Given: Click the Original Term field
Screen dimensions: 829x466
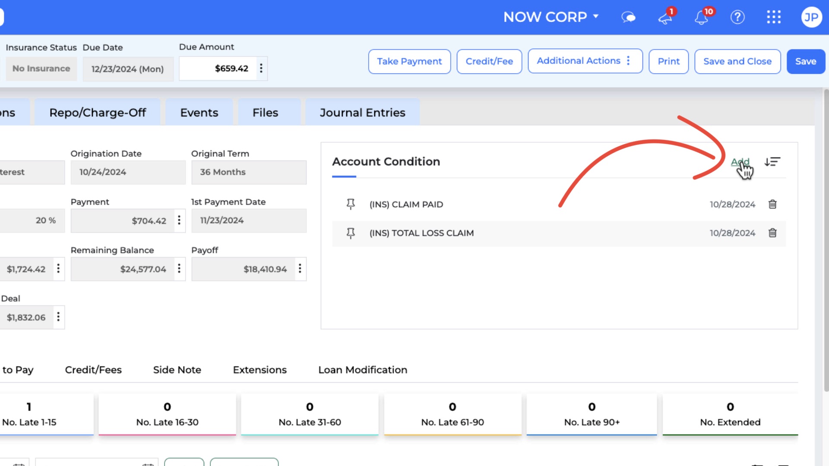Looking at the screenshot, I should (249, 172).
